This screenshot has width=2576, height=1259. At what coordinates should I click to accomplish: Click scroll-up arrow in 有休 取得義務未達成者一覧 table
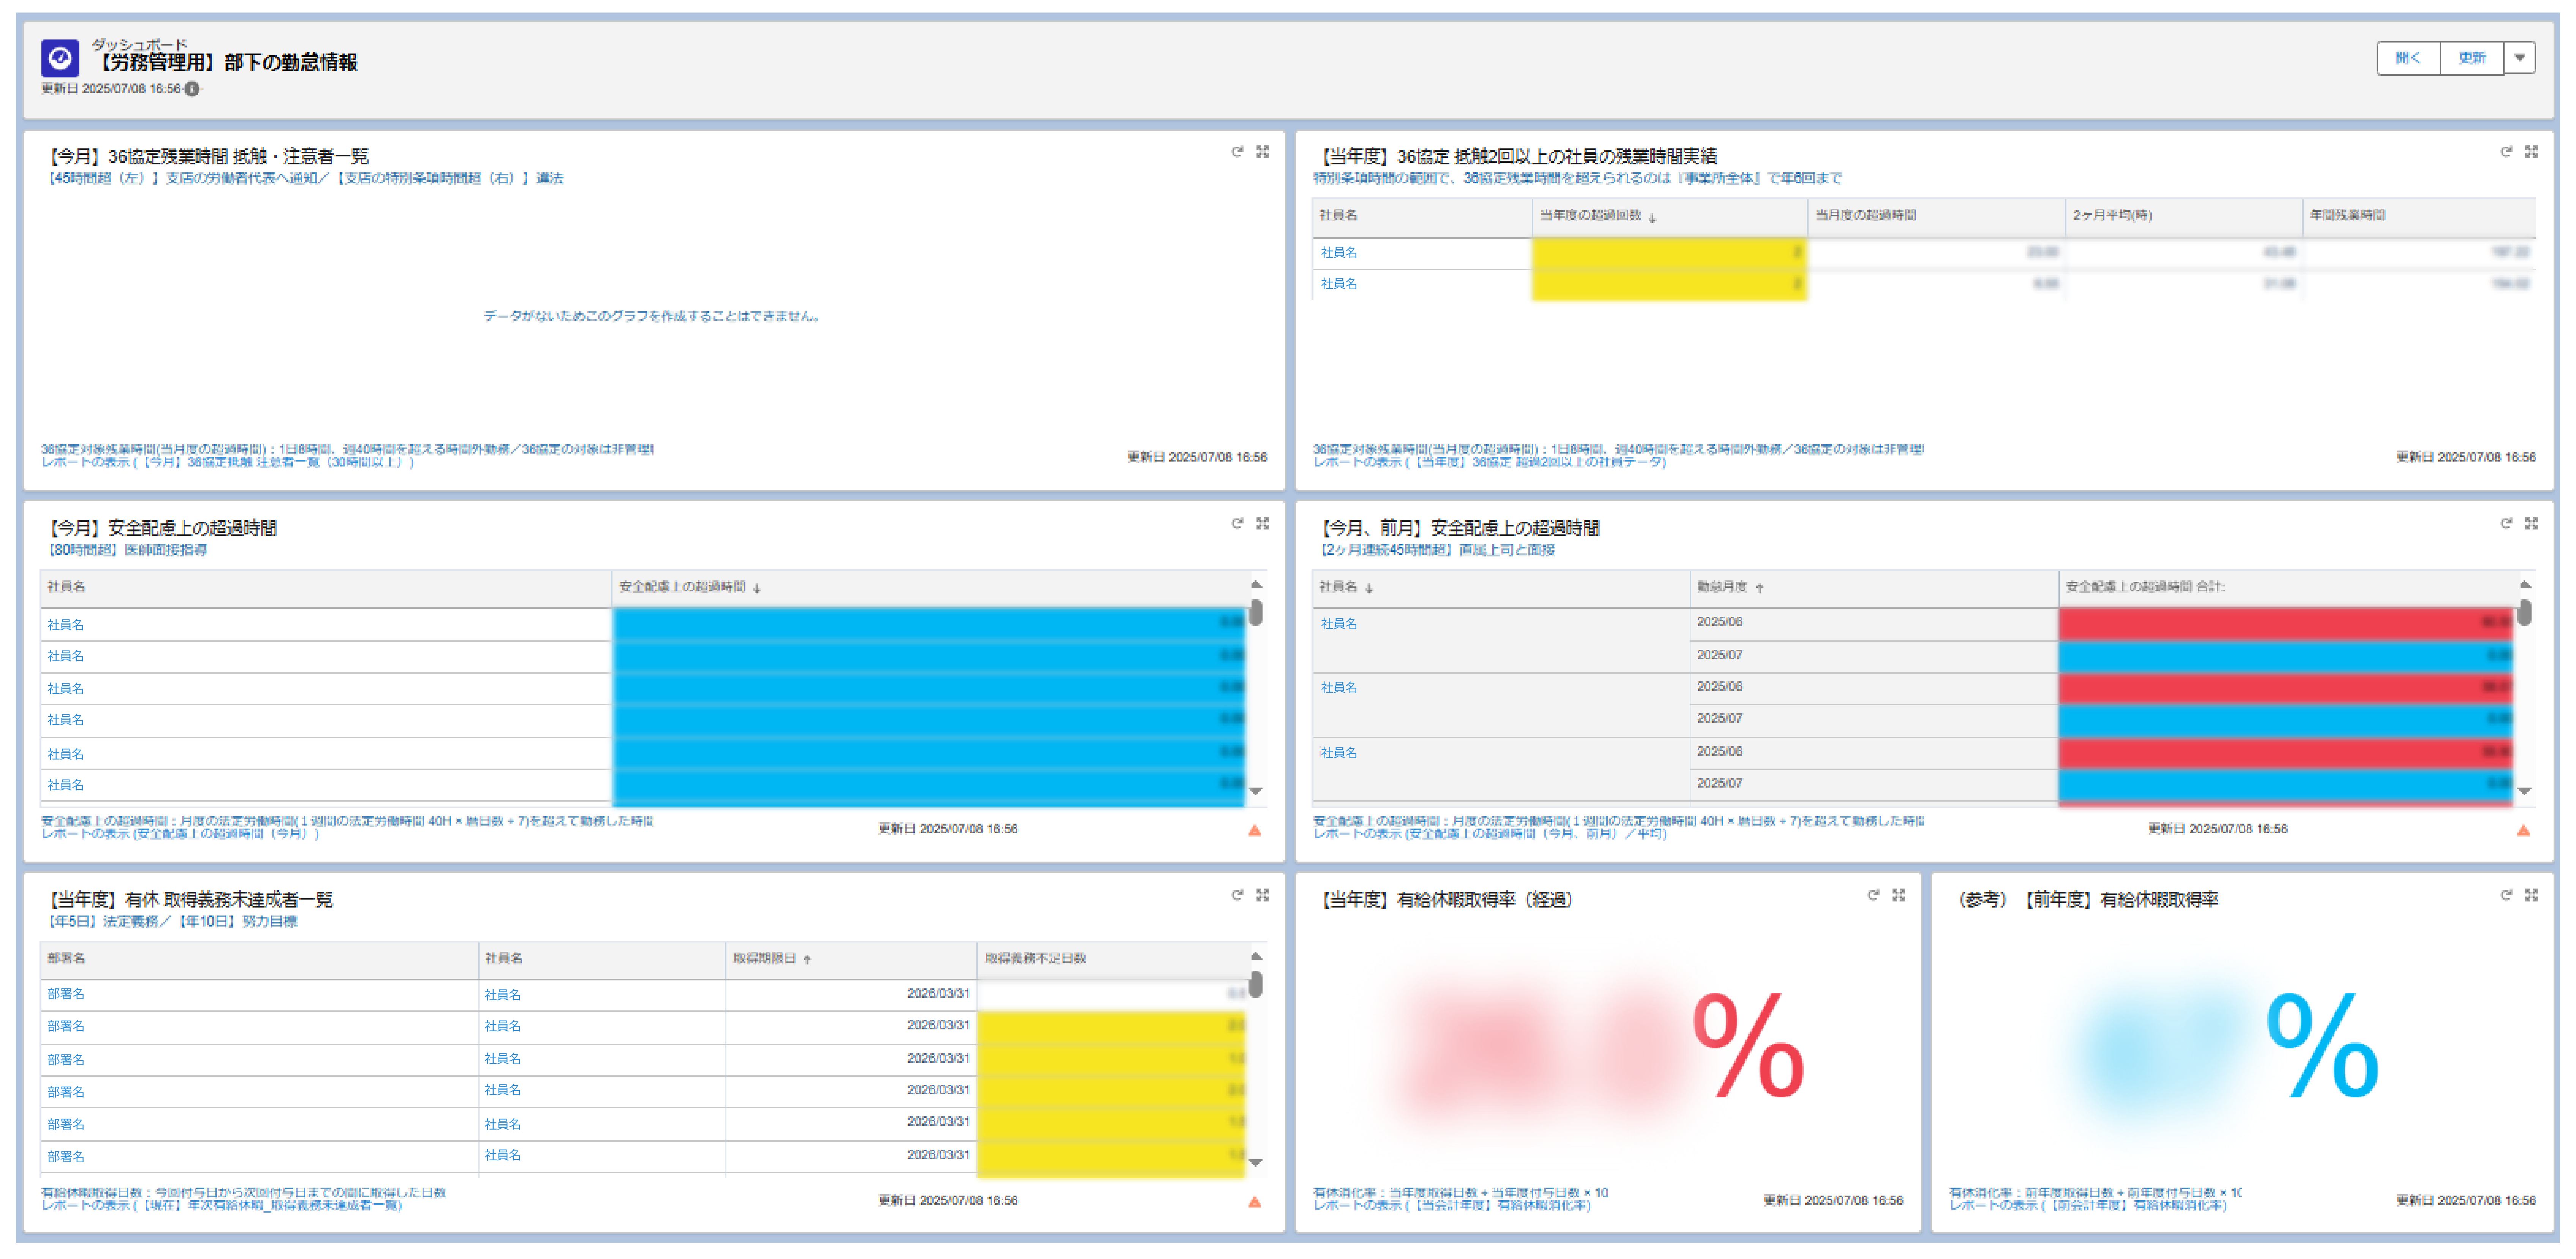1256,956
